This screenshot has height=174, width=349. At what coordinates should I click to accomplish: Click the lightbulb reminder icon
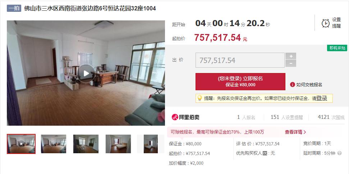pyautogui.click(x=199, y=98)
